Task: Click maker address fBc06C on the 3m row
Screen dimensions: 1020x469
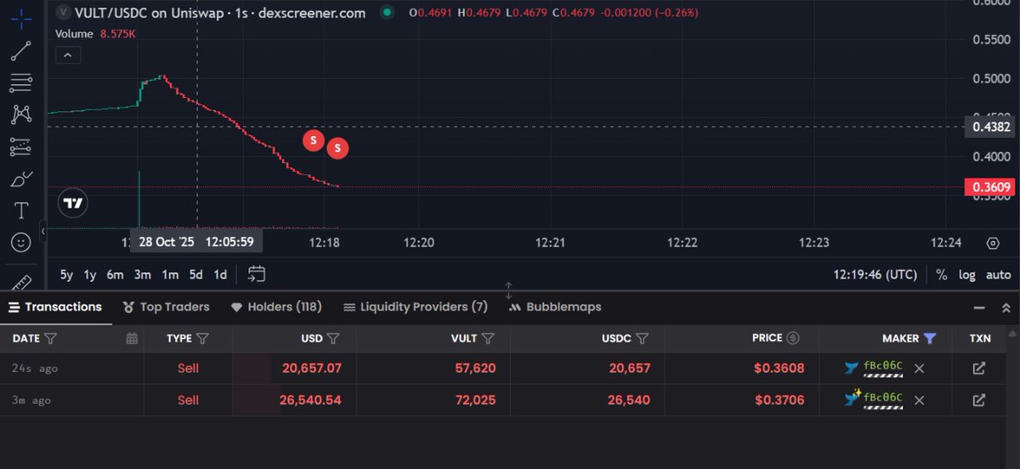Action: pos(883,398)
